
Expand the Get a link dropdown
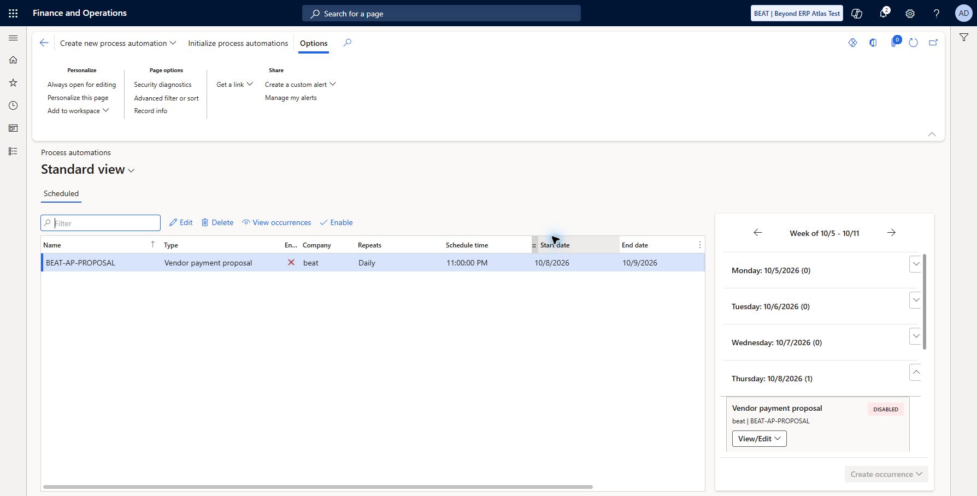(x=234, y=85)
